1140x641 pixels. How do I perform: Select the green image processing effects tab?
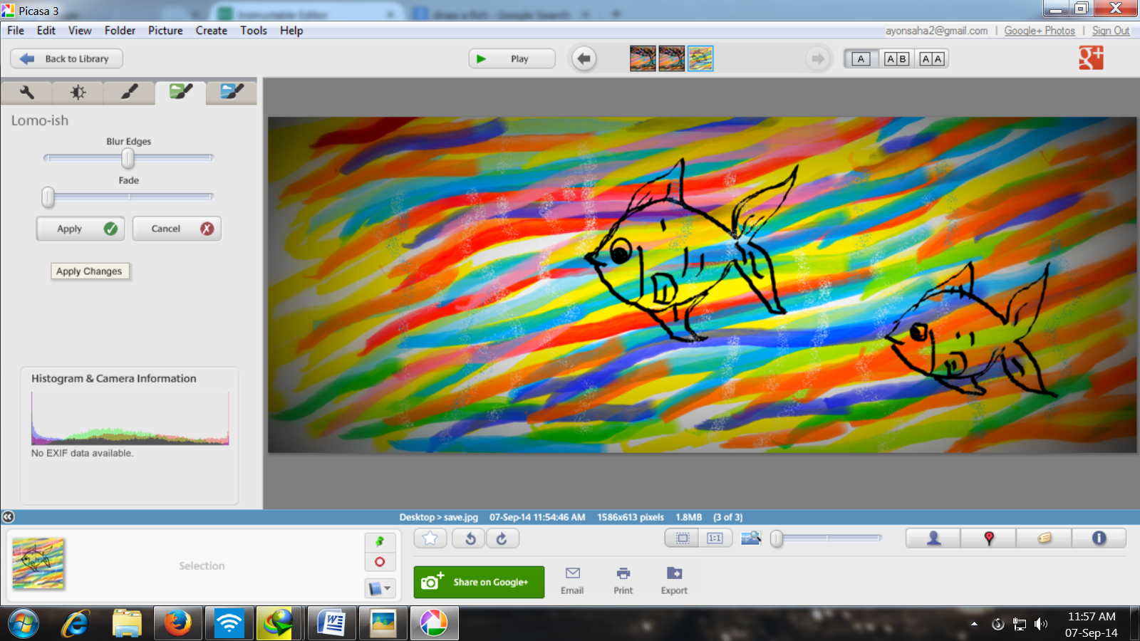click(x=181, y=92)
